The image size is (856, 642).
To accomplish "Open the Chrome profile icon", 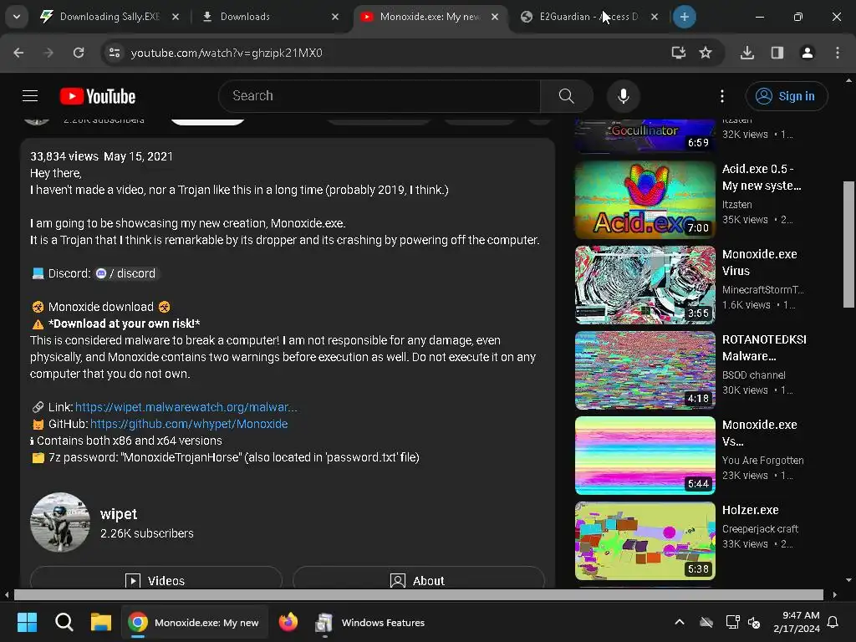I will (808, 53).
